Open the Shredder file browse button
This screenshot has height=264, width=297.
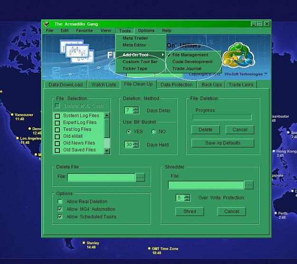click(249, 185)
